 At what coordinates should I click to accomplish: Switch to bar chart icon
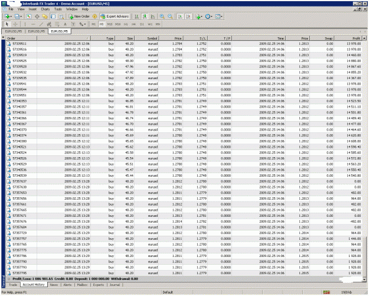click(136, 17)
